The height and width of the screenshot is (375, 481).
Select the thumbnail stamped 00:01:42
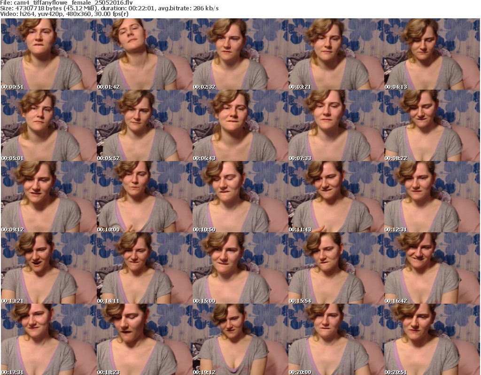tap(145, 54)
